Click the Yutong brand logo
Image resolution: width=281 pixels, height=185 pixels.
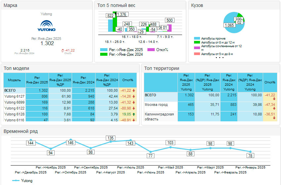46,26
